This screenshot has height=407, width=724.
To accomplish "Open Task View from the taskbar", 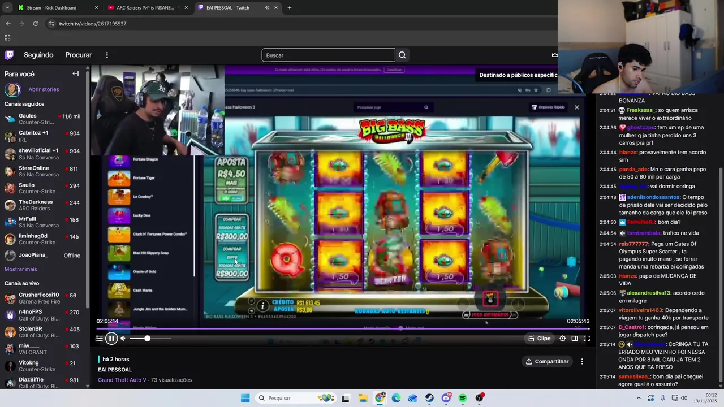I will (346, 398).
